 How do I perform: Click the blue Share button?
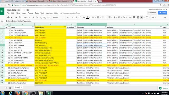pyautogui.click(x=162, y=13)
